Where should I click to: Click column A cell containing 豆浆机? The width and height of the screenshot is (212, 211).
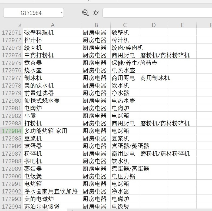coord(52,138)
